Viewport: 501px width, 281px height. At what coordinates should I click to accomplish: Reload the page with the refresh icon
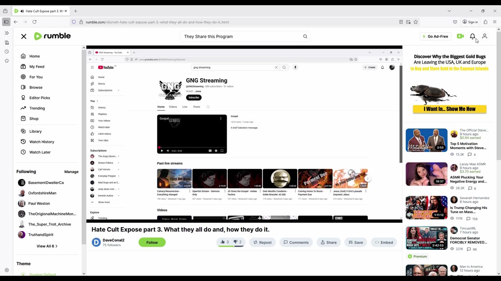(x=34, y=22)
